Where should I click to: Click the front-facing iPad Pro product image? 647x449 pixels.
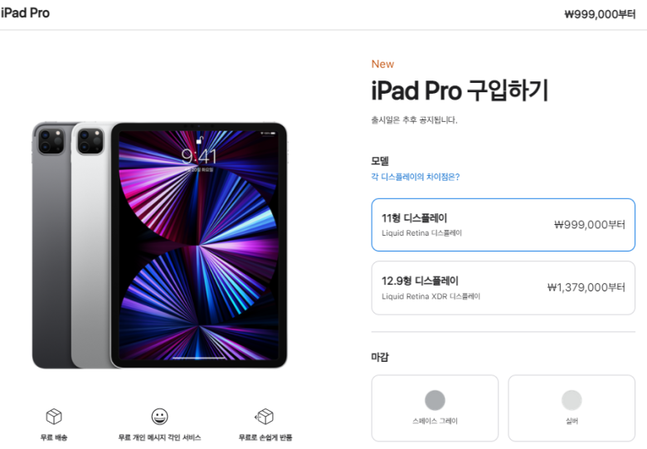pyautogui.click(x=199, y=246)
